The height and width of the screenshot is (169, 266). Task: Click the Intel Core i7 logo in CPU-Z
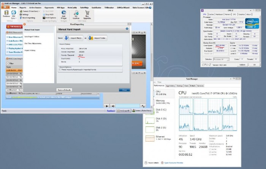click(x=252, y=23)
